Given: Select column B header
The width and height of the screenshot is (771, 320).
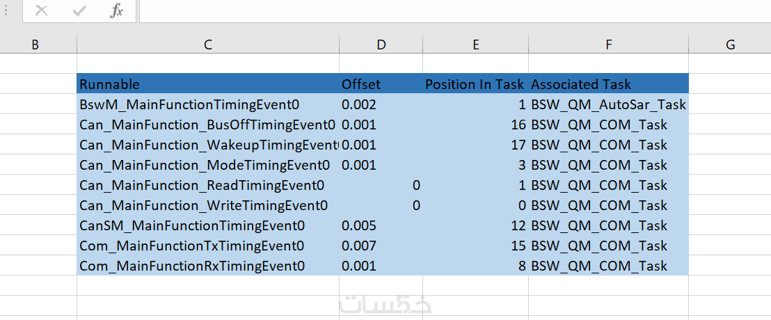Looking at the screenshot, I should [x=35, y=45].
